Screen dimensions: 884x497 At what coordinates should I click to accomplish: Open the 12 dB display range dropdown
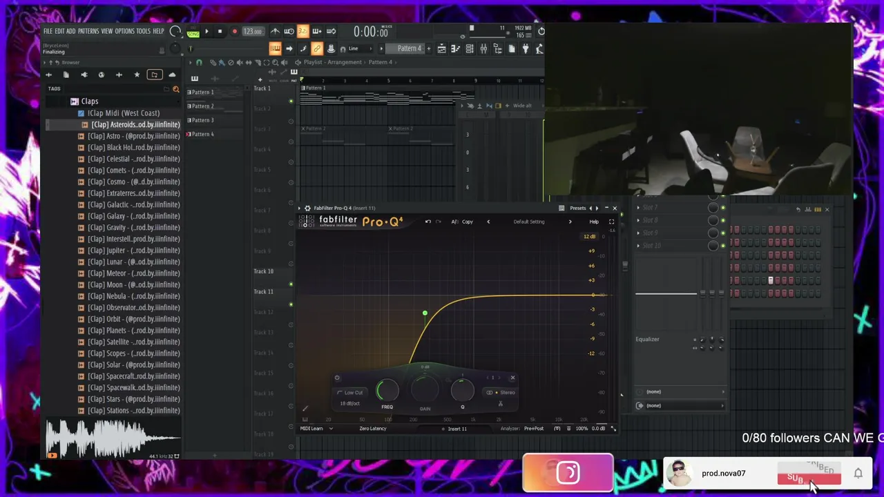click(x=590, y=237)
